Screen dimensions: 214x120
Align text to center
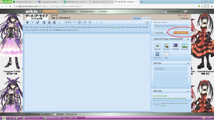(x=84, y=23)
